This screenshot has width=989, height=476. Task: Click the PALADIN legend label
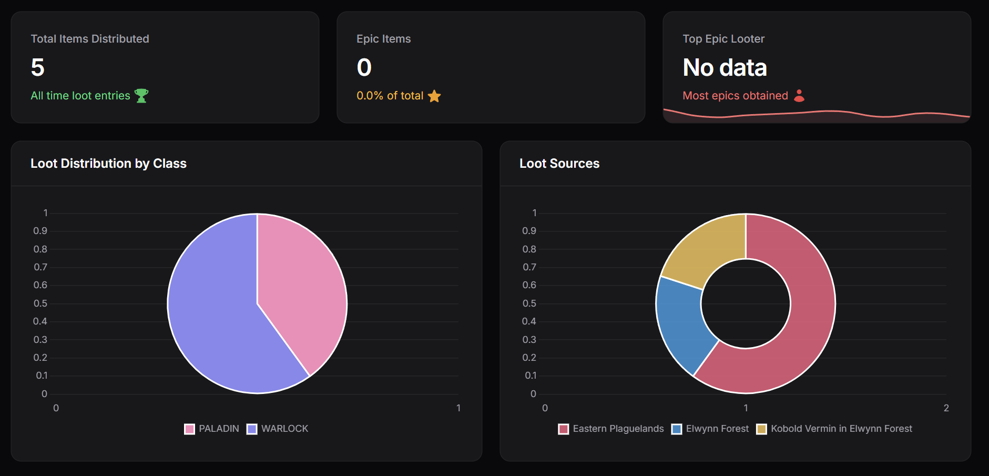[219, 429]
